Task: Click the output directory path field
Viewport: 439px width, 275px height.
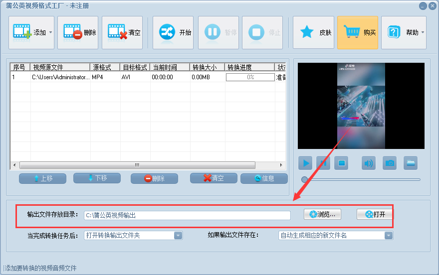Action: coord(187,215)
